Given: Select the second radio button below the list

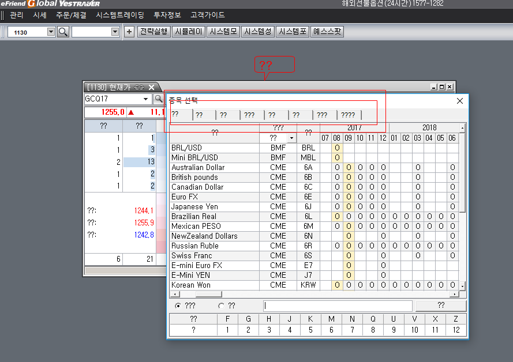Looking at the screenshot, I should tap(221, 306).
